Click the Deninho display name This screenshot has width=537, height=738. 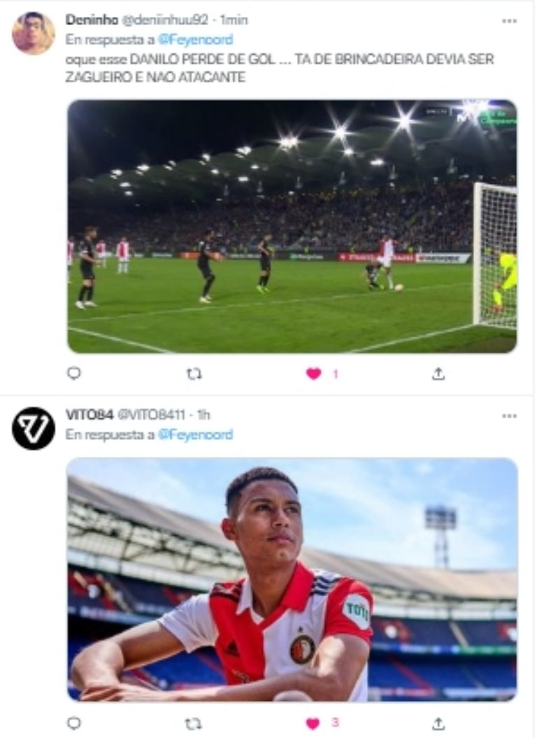[92, 20]
